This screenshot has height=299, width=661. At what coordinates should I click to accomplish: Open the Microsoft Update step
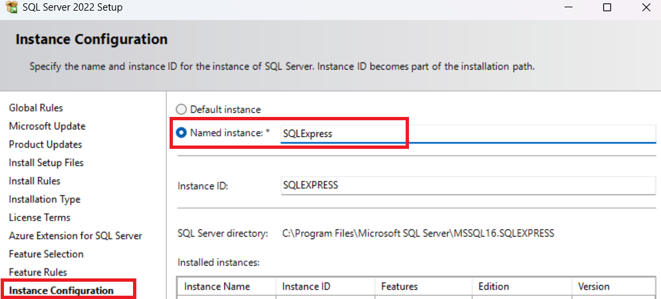pos(47,126)
